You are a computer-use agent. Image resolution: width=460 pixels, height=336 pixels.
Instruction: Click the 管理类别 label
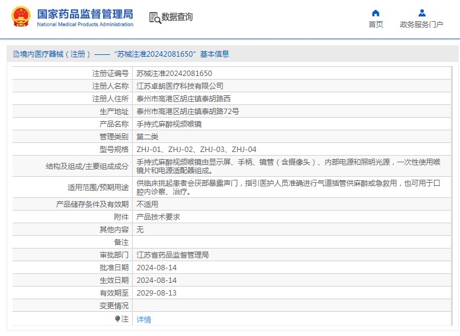coord(114,137)
